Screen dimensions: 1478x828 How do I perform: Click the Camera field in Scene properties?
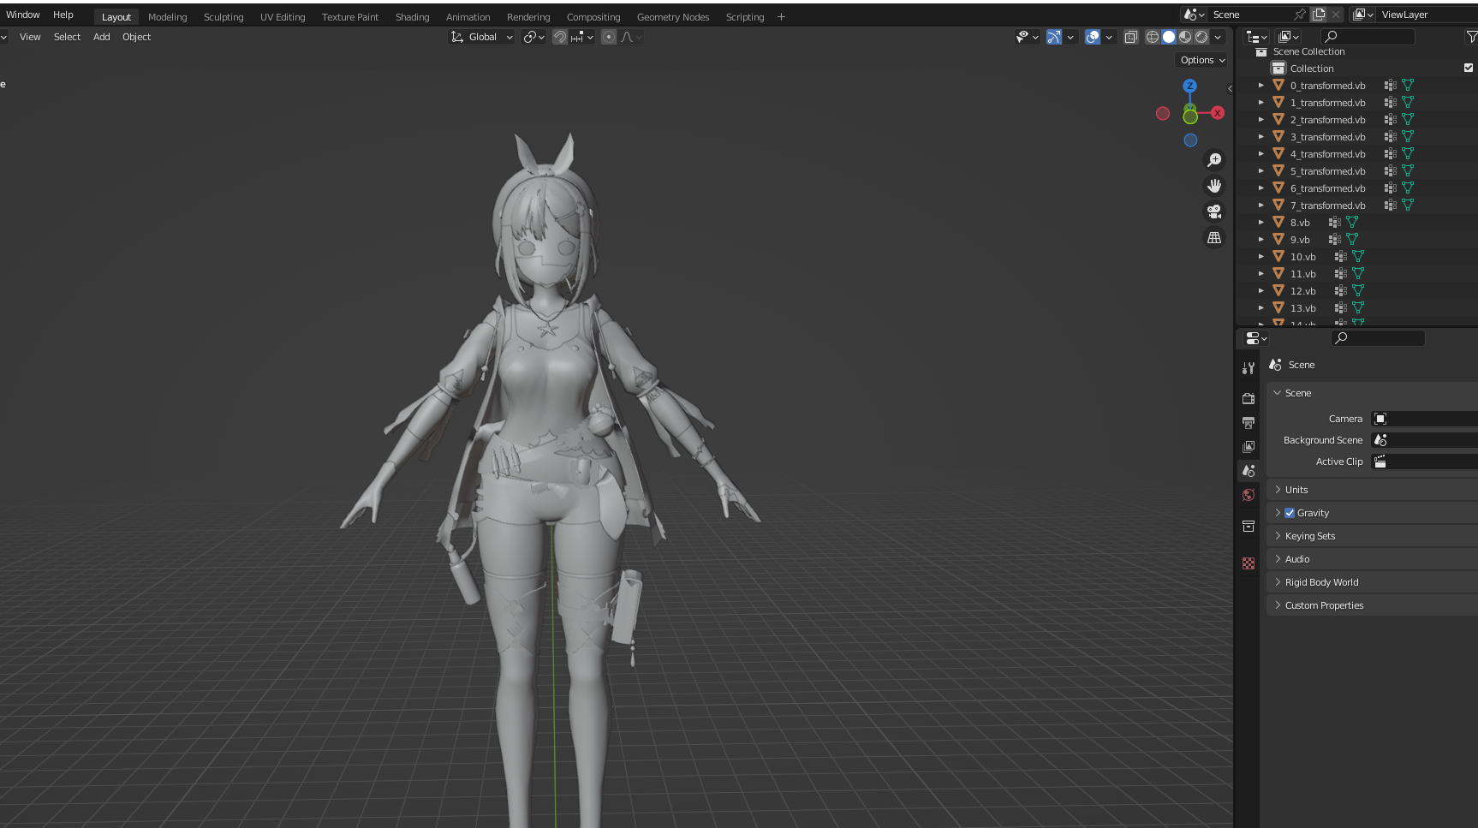point(1424,419)
